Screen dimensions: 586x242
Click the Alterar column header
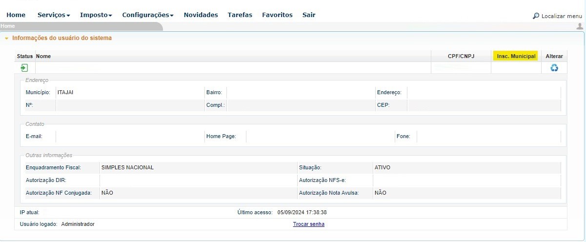tap(554, 56)
